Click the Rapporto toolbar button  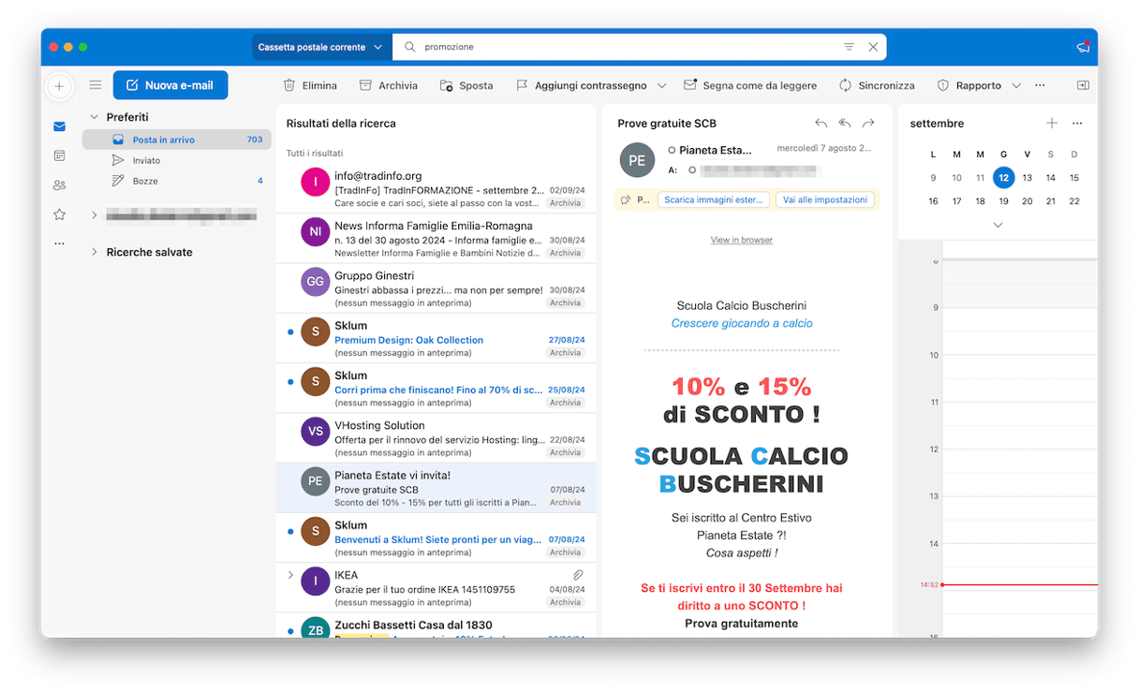(x=969, y=85)
